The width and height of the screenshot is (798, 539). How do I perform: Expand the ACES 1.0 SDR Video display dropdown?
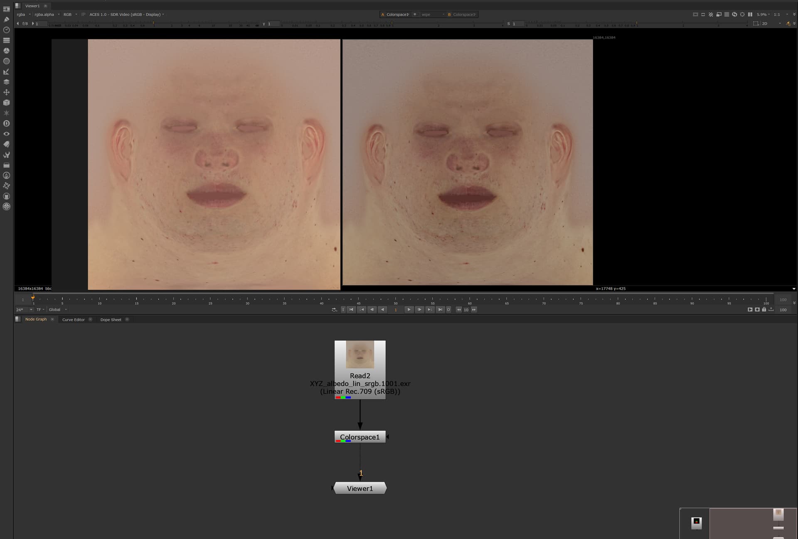127,15
